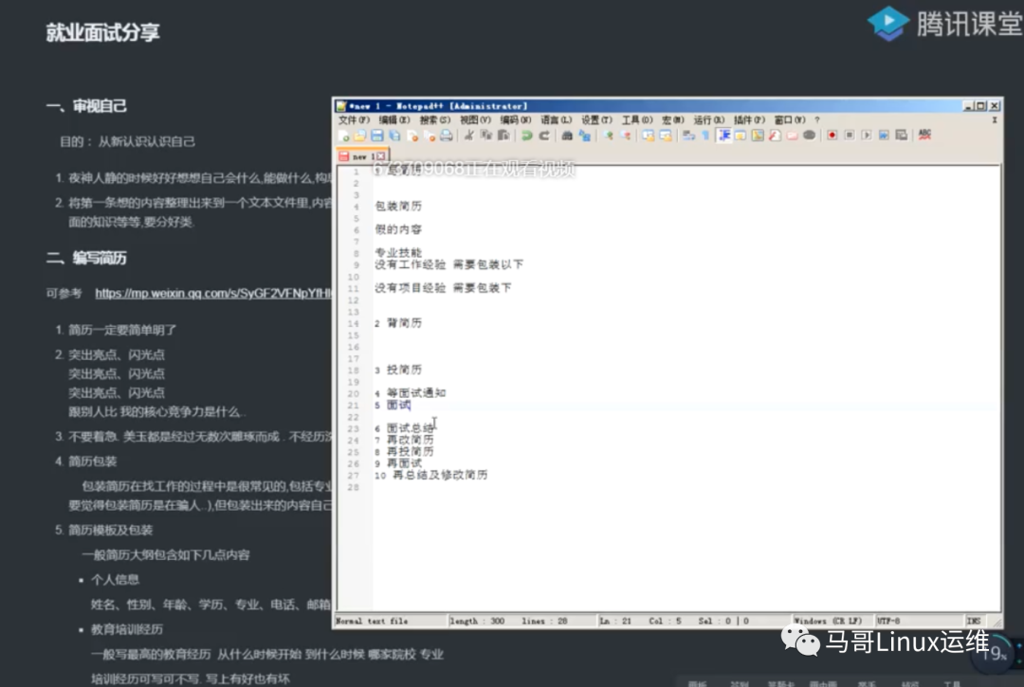Redo an edit with the Redo arrow icon
Screen dimensions: 1024x687
[x=543, y=135]
